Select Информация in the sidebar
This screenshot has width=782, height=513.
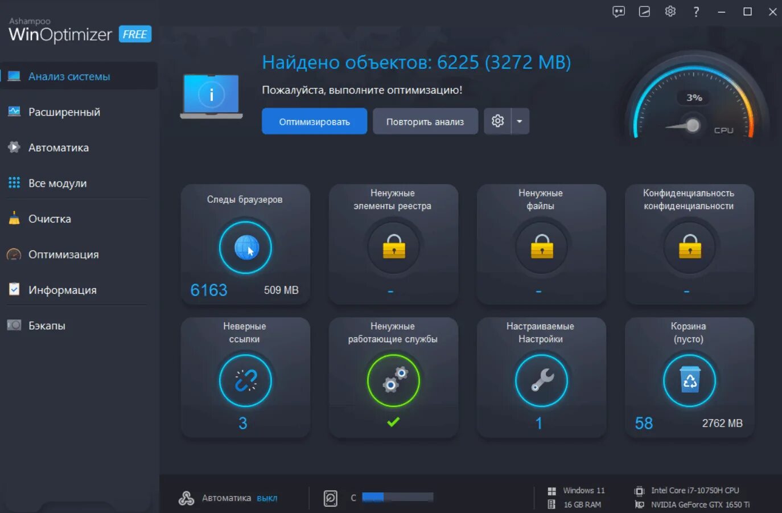(x=79, y=290)
